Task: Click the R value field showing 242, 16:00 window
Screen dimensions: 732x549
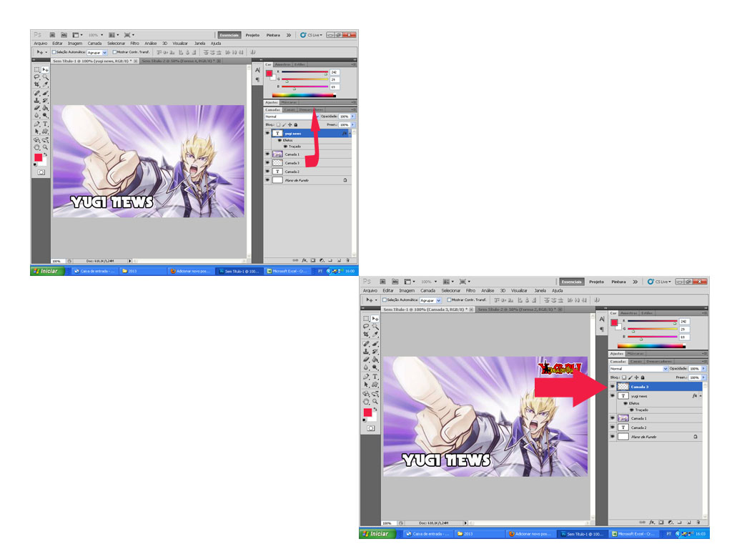Action: [x=334, y=72]
